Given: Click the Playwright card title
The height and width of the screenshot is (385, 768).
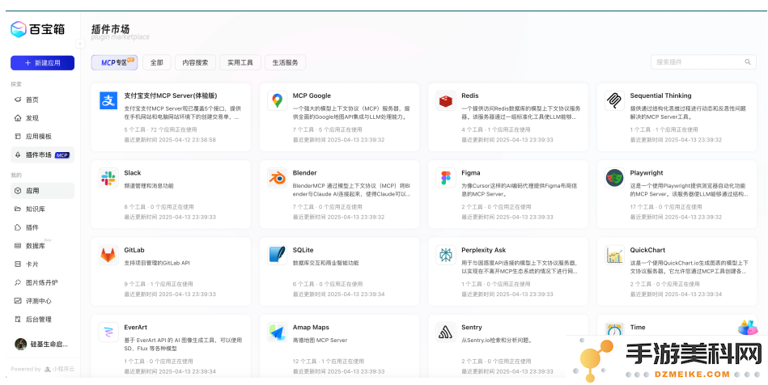Looking at the screenshot, I should (647, 173).
